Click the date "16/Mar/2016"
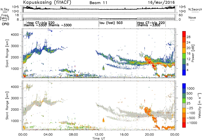The height and width of the screenshot is (140, 202). click(161, 2)
